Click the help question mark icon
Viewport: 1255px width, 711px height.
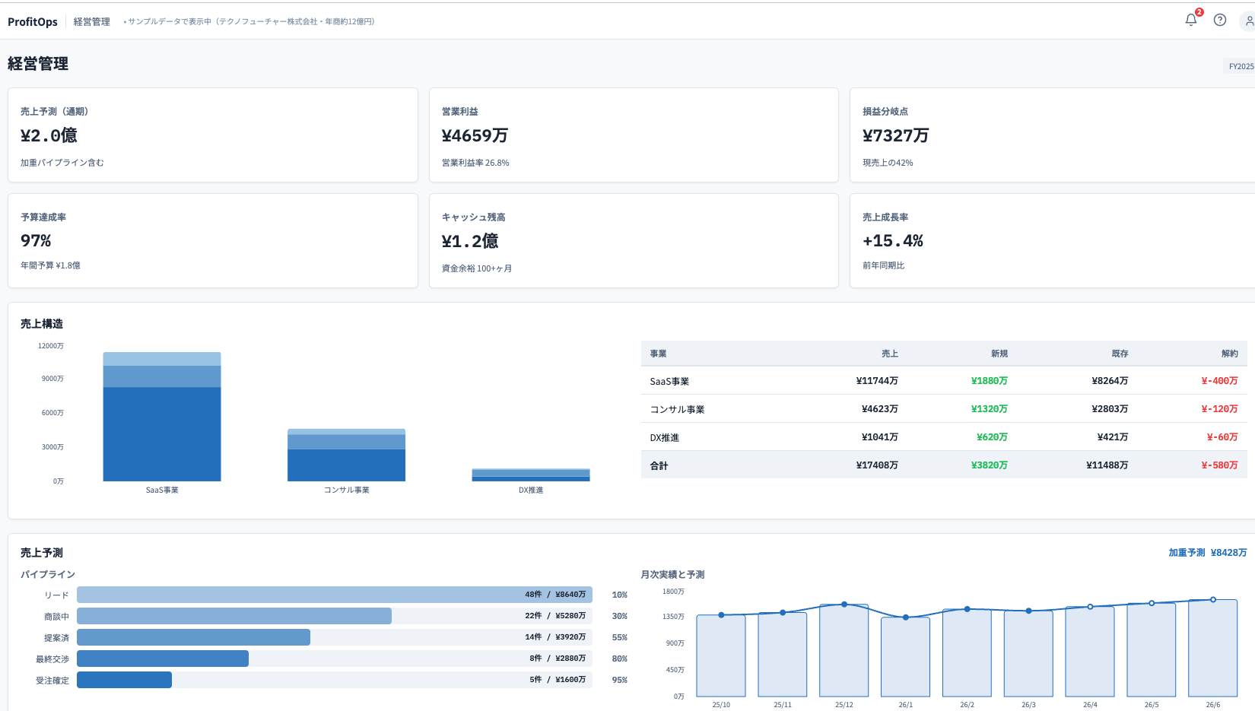tap(1220, 21)
